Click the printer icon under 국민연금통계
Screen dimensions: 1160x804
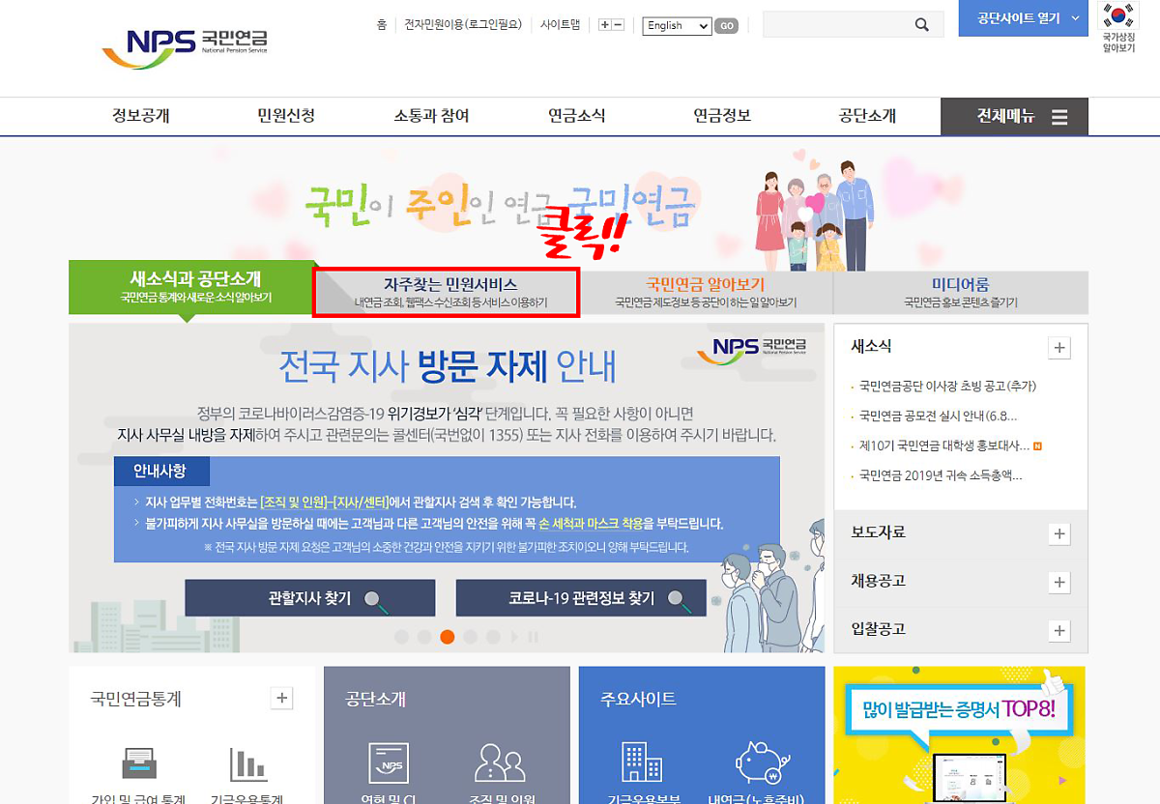(x=139, y=764)
